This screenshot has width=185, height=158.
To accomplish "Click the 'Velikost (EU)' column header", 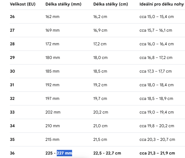I will coord(23,4).
